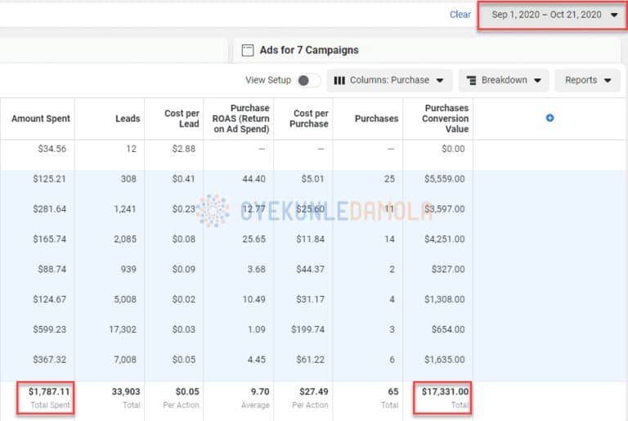Click the columns icon in Columns button
Screen dimensions: 628x421
[339, 80]
